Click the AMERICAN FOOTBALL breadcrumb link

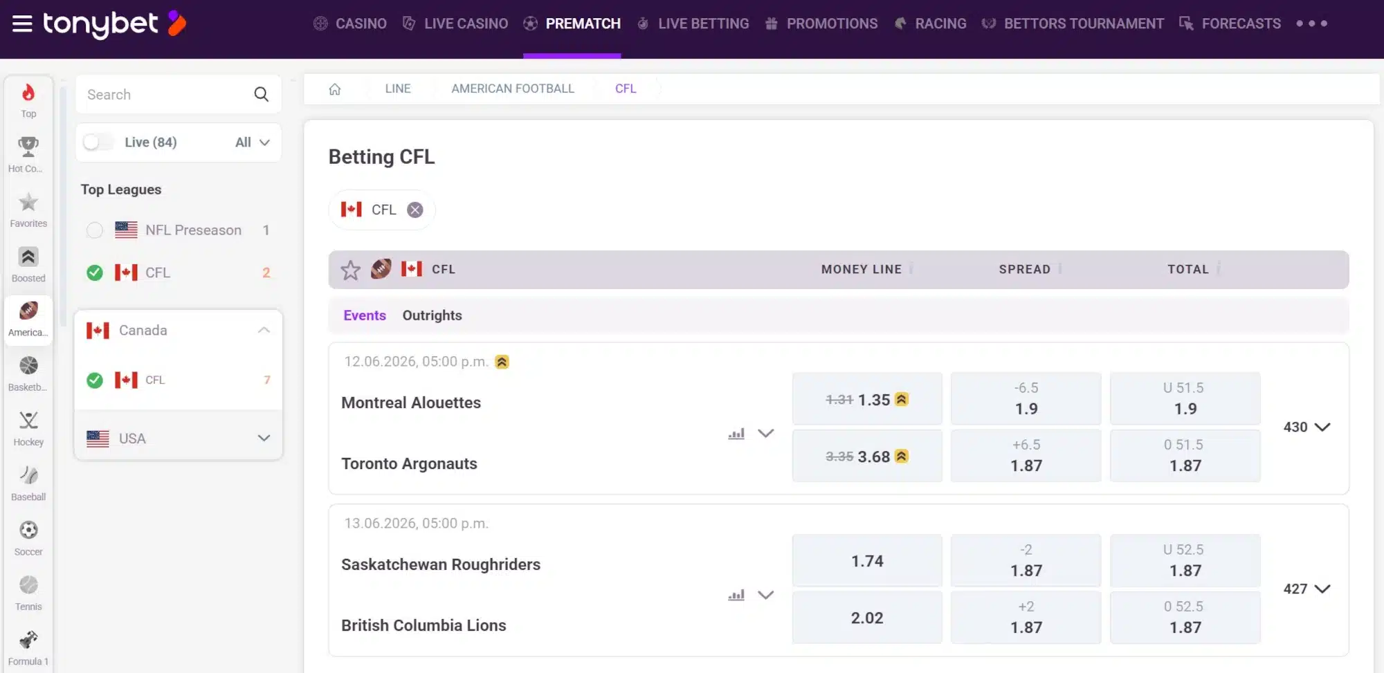pos(513,89)
